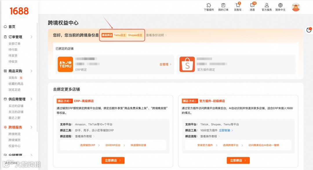
Task: Open 最近上新 in the sidebar
Action: pyautogui.click(x=14, y=118)
